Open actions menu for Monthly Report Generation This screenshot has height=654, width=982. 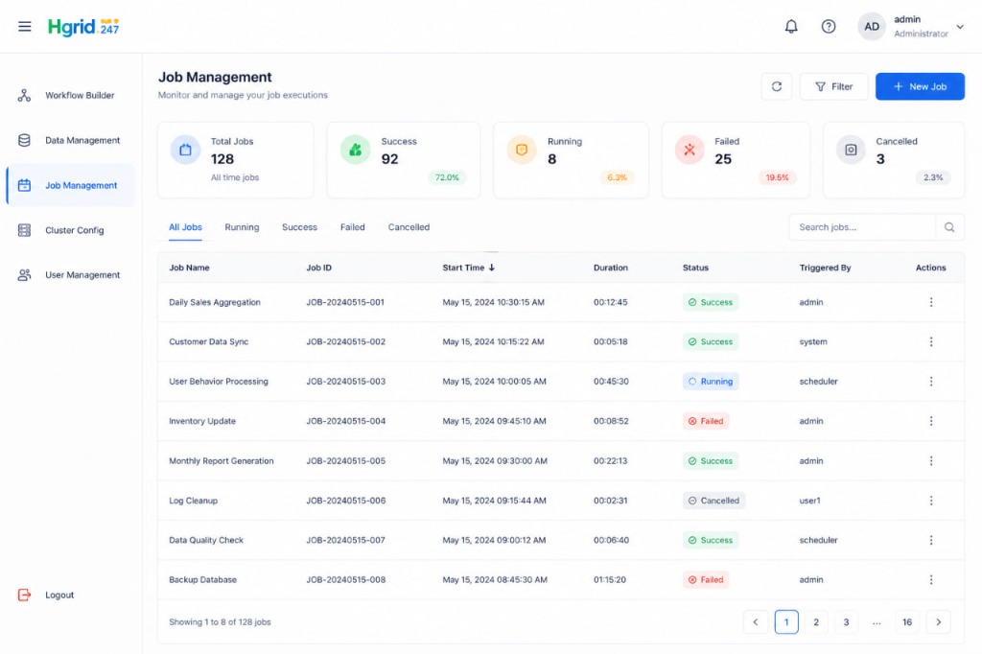coord(930,460)
